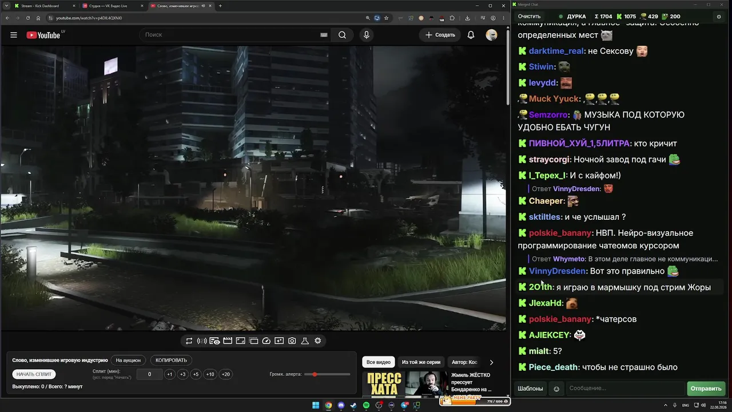
Task: Click username VinnyDresden in chat
Action: tap(558, 271)
